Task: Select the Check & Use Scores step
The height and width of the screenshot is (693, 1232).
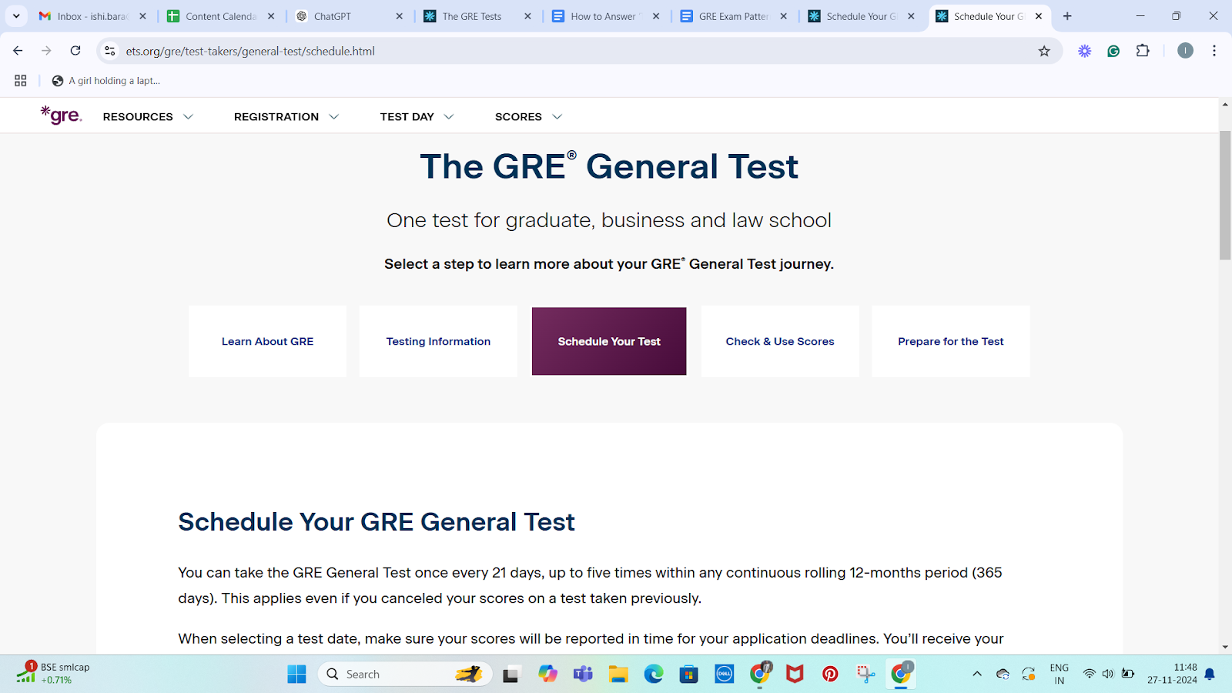Action: pyautogui.click(x=780, y=341)
